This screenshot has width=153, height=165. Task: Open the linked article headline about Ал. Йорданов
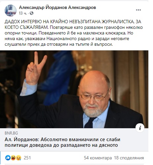(x=62, y=142)
